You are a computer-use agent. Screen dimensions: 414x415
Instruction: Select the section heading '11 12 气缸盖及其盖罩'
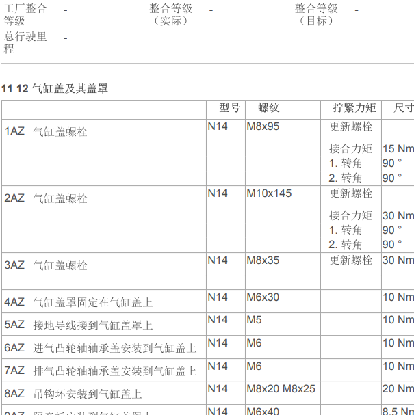pyautogui.click(x=55, y=88)
